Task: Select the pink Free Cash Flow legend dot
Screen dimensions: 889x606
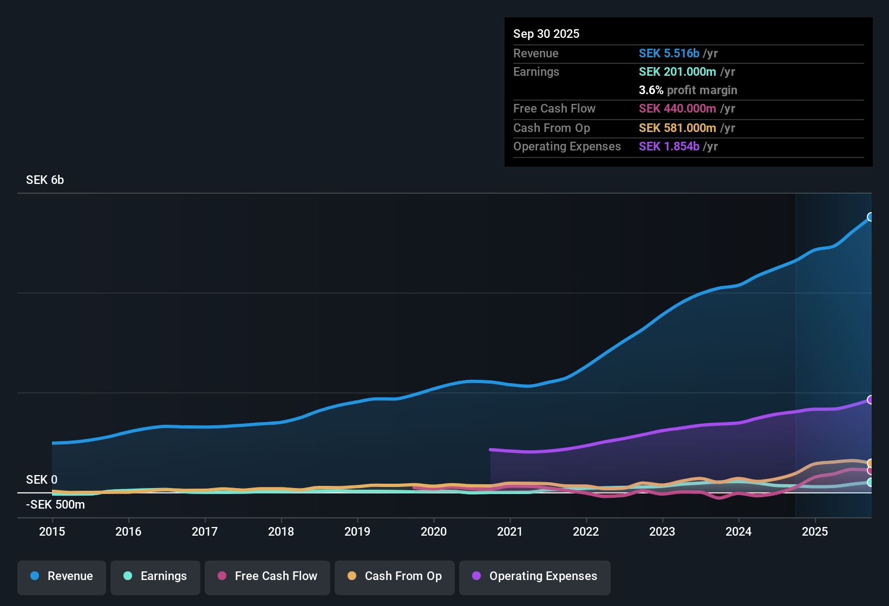Action: pyautogui.click(x=221, y=576)
